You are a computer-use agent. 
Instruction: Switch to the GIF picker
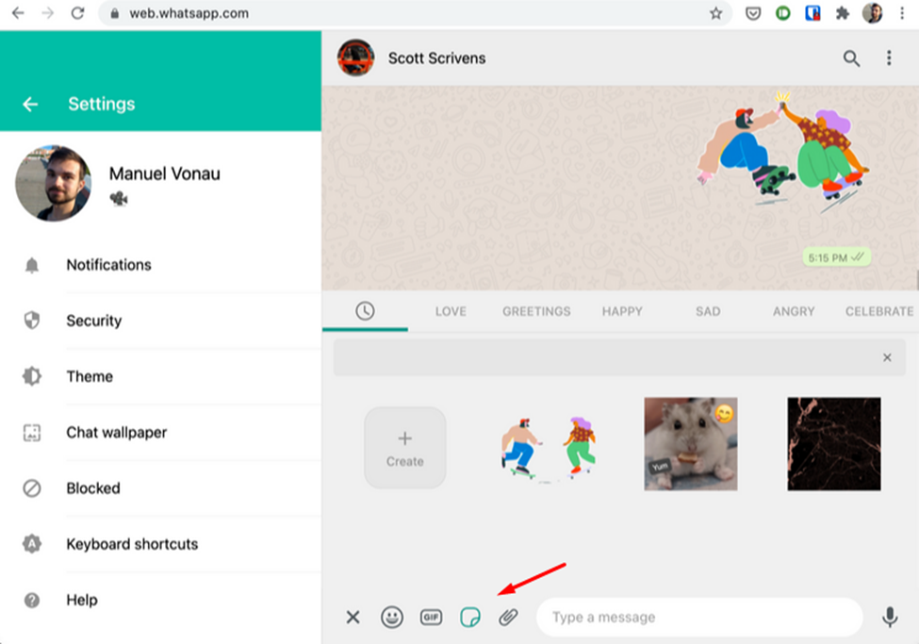pyautogui.click(x=431, y=617)
